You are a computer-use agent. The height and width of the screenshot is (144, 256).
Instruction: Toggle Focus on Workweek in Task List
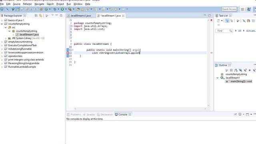(x=238, y=21)
